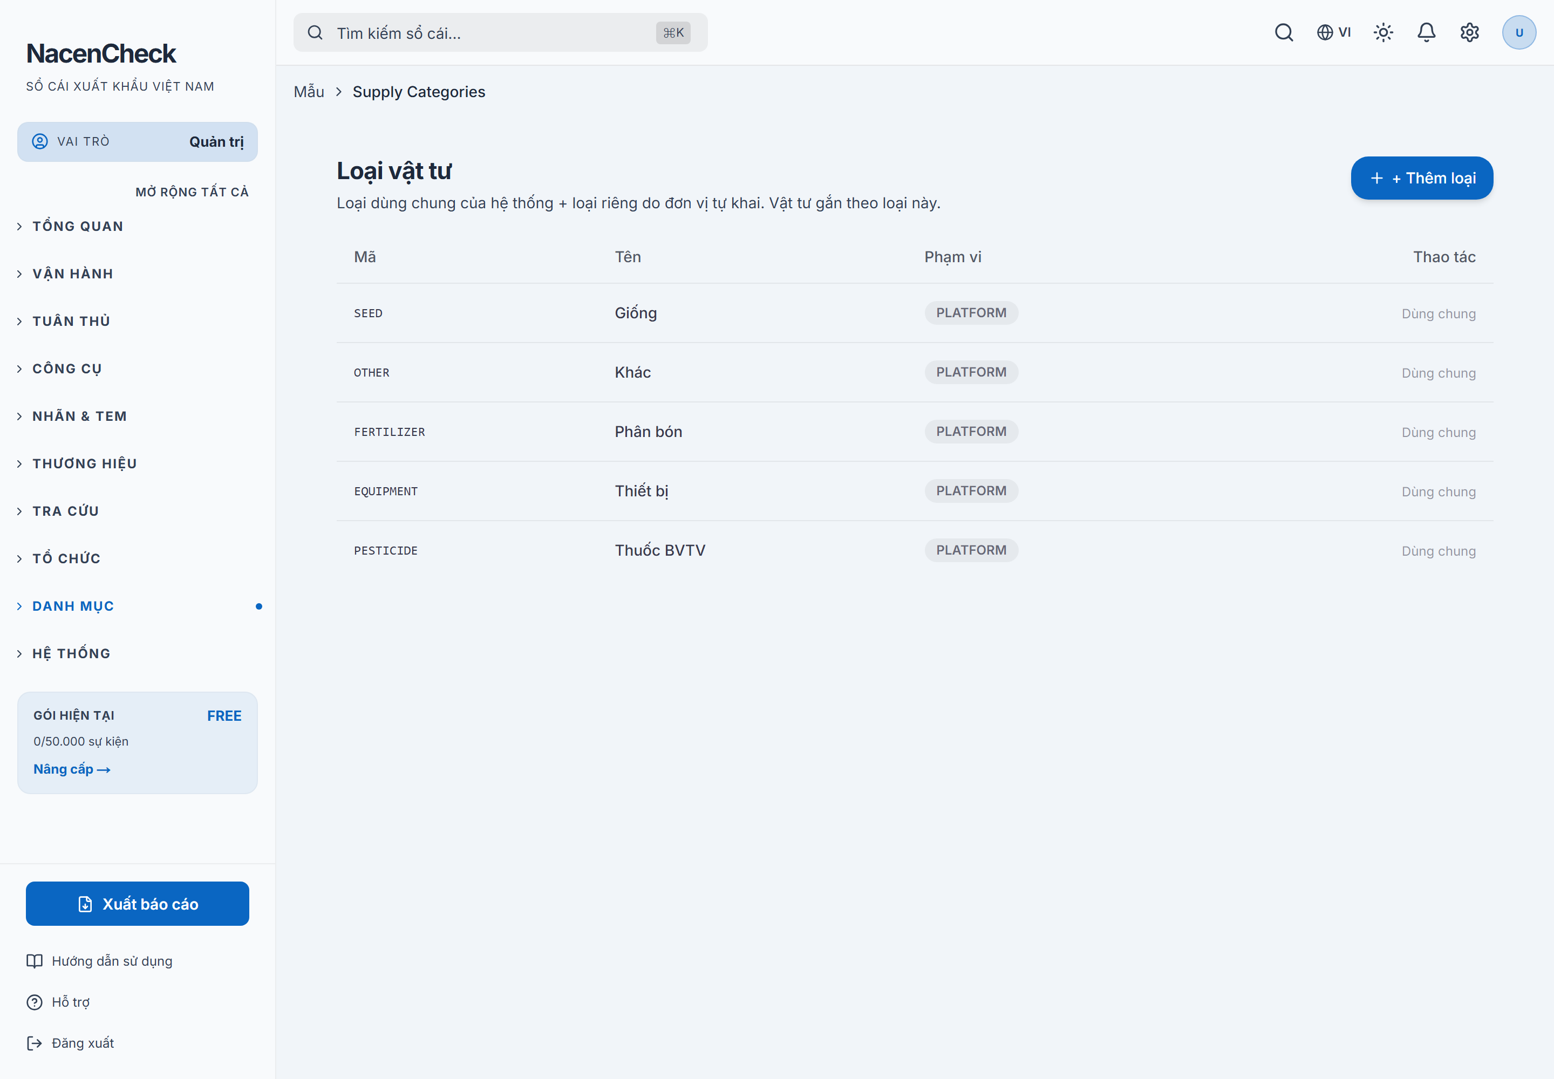The image size is (1554, 1079).
Task: Click the Hướng dẫn sử dụng book icon
Action: pyautogui.click(x=35, y=961)
